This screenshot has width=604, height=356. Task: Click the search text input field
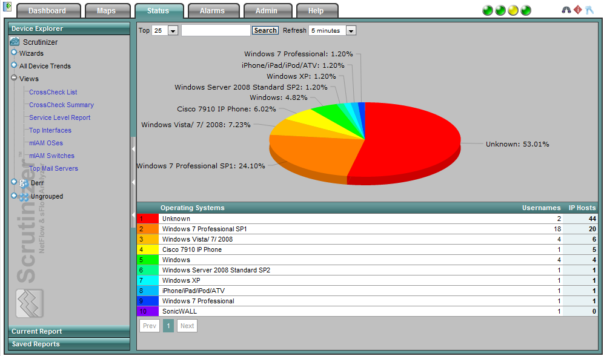tap(216, 30)
